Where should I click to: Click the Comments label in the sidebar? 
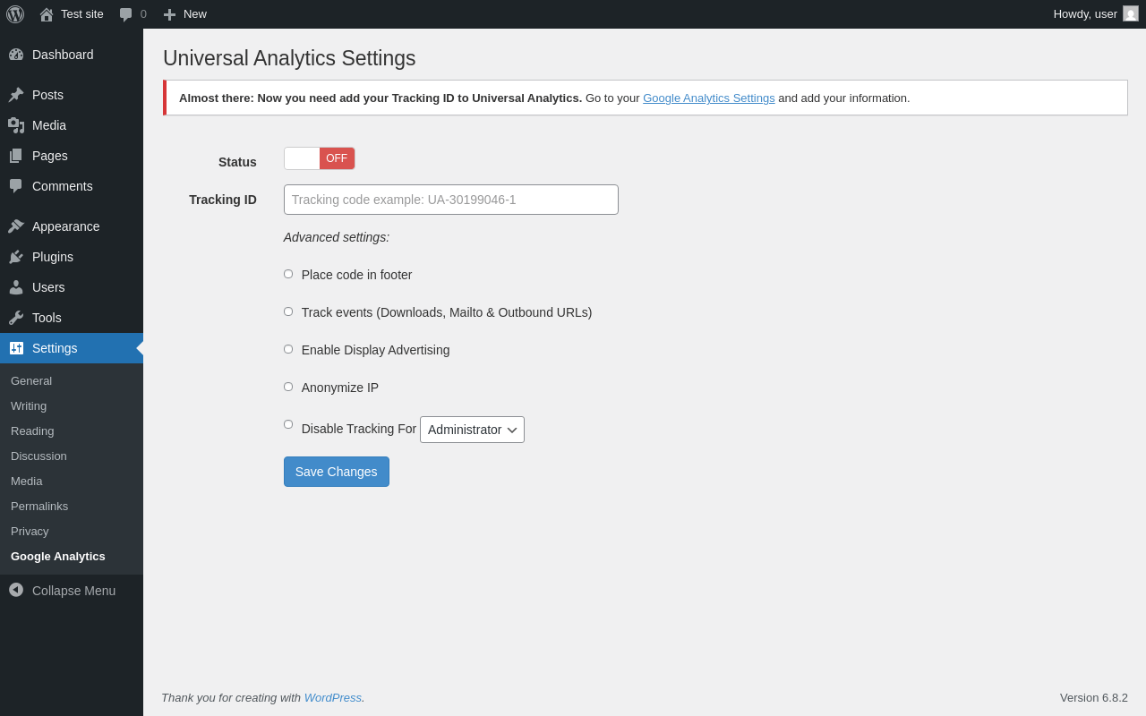tap(63, 186)
